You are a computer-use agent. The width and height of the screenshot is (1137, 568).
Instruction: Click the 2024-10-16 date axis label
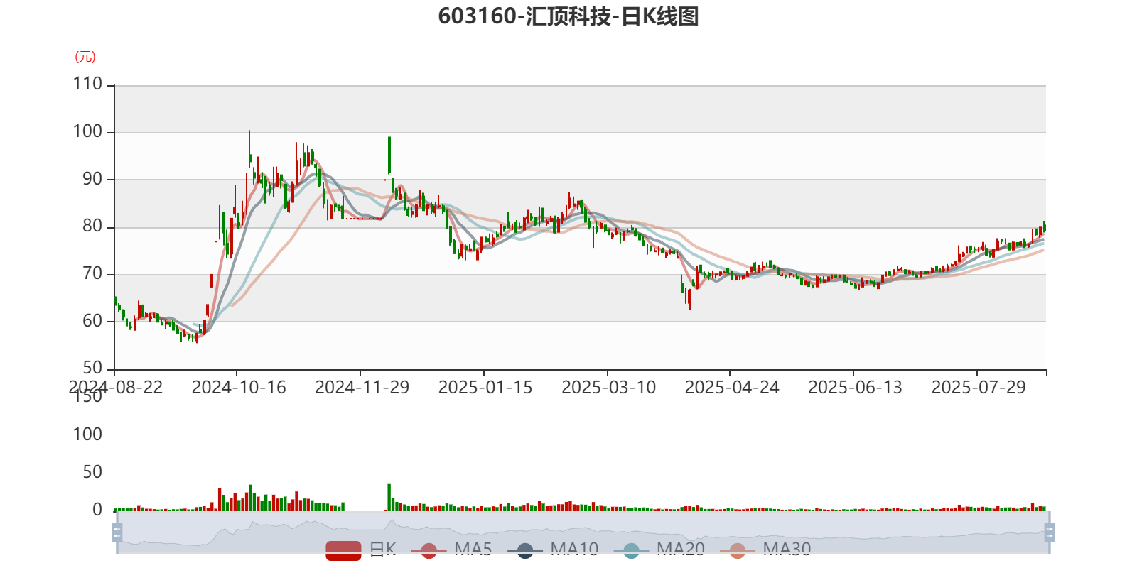(239, 388)
